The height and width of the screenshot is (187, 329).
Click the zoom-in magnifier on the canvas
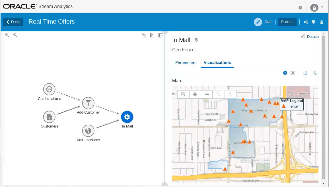tap(7, 35)
